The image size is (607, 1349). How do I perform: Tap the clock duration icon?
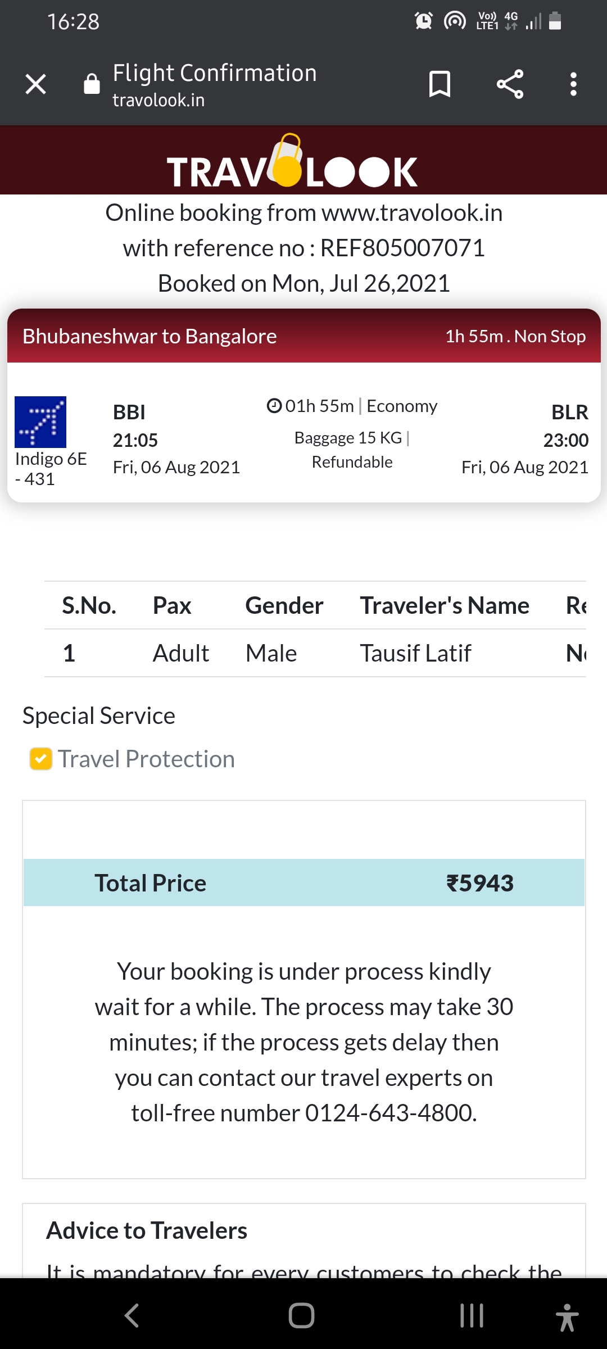274,405
